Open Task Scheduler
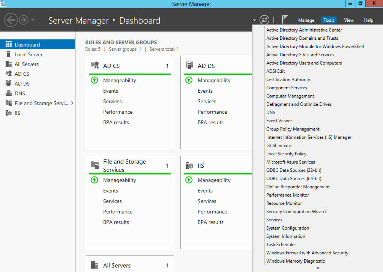Viewport: 383px width, 272px height. click(x=281, y=245)
